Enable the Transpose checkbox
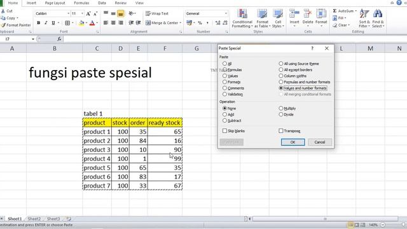Image resolution: width=407 pixels, height=229 pixels. (x=281, y=131)
